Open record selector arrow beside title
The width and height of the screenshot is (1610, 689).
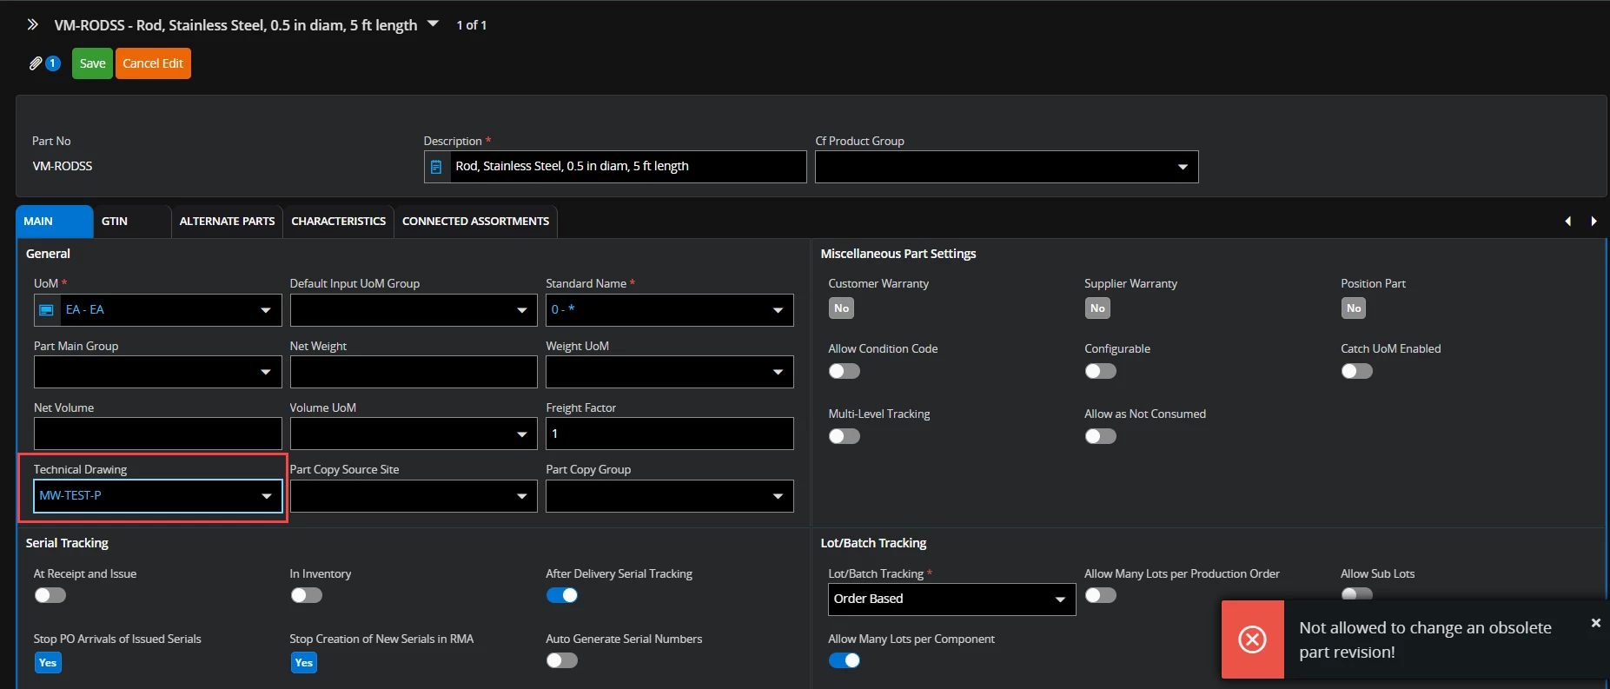[x=434, y=24]
